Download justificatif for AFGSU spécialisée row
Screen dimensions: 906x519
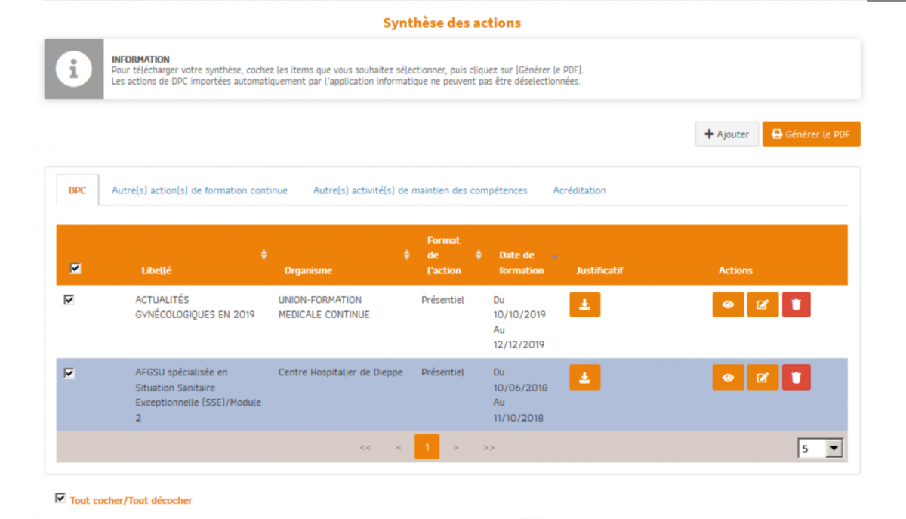coord(584,378)
